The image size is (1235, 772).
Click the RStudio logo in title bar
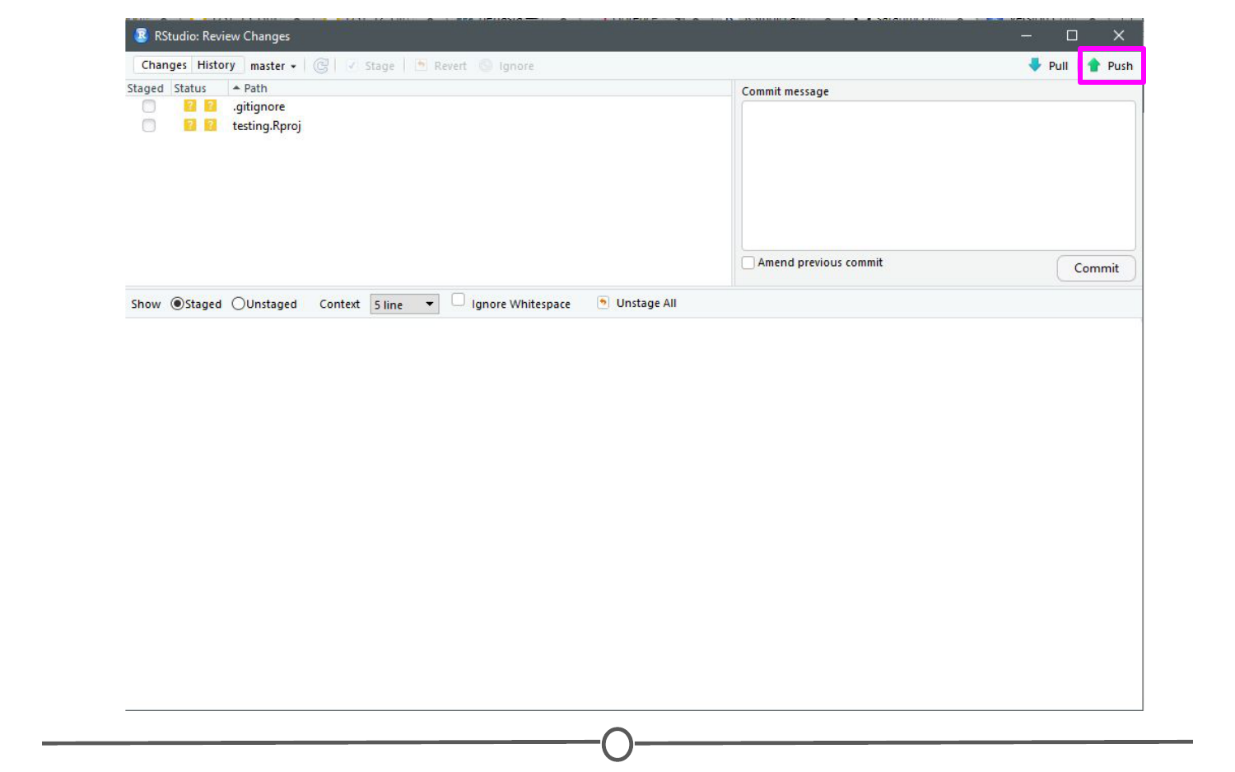point(141,35)
